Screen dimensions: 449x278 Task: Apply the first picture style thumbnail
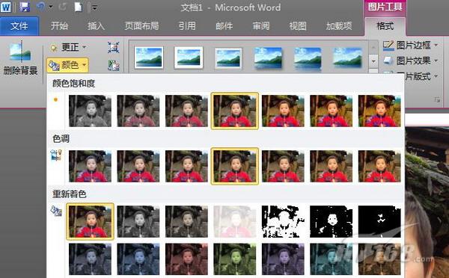[149, 58]
